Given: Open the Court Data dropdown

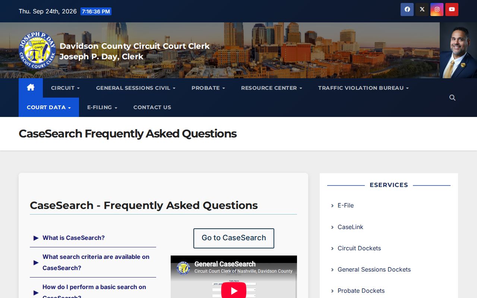Looking at the screenshot, I should coord(49,107).
